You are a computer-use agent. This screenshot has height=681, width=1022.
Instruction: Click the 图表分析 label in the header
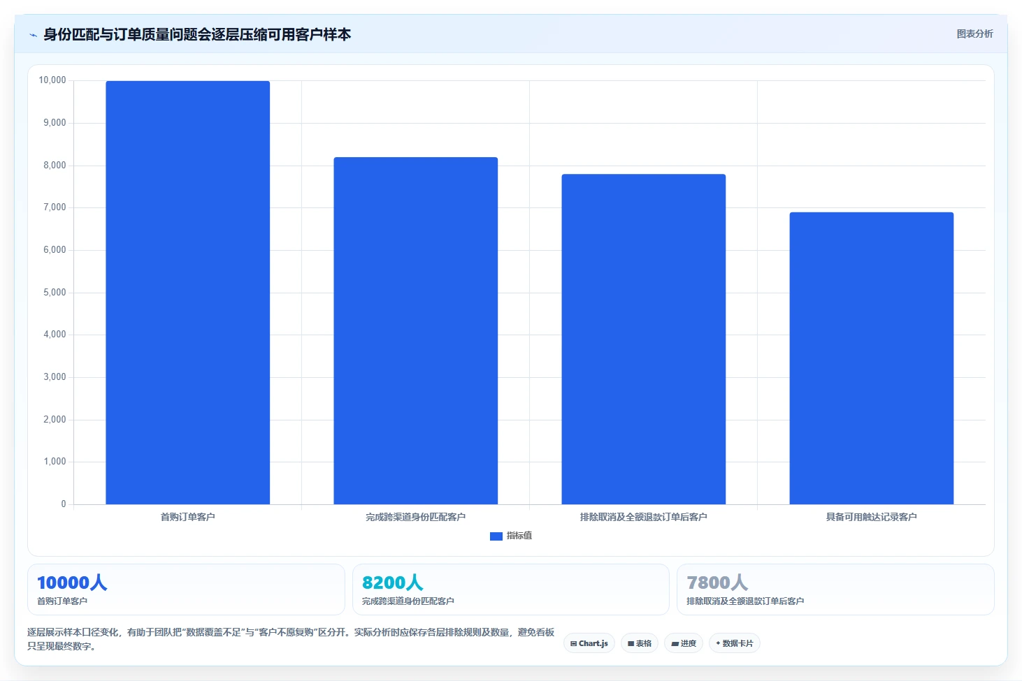(x=974, y=34)
